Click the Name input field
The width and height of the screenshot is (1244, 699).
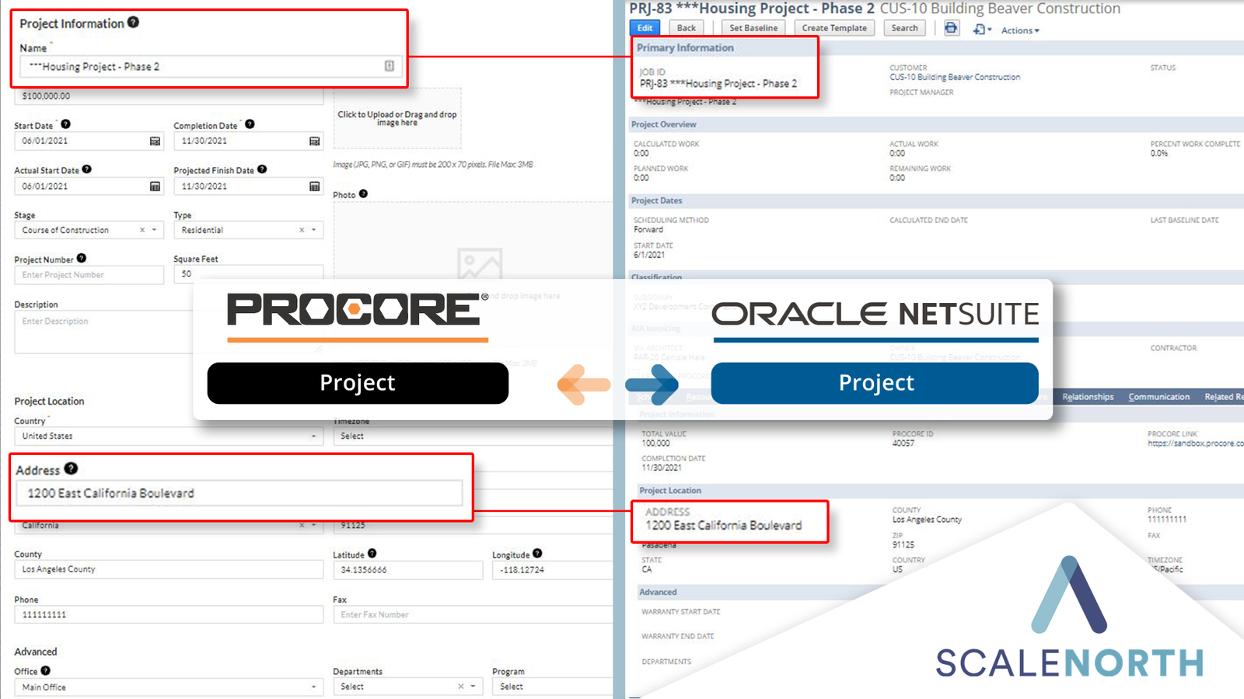coord(210,67)
